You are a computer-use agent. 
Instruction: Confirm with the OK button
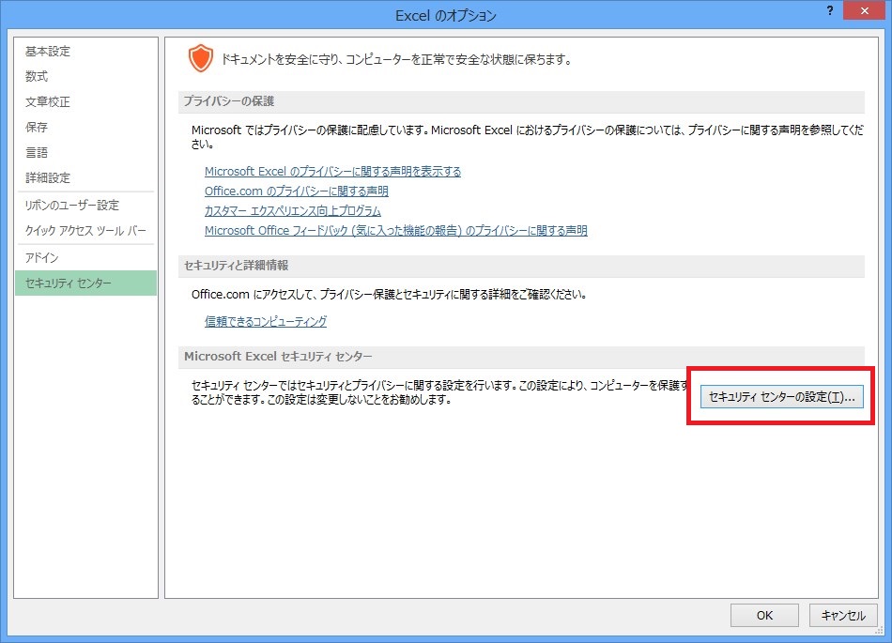[764, 615]
